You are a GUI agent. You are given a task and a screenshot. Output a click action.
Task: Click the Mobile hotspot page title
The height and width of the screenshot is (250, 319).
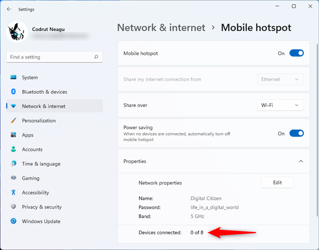tap(256, 28)
